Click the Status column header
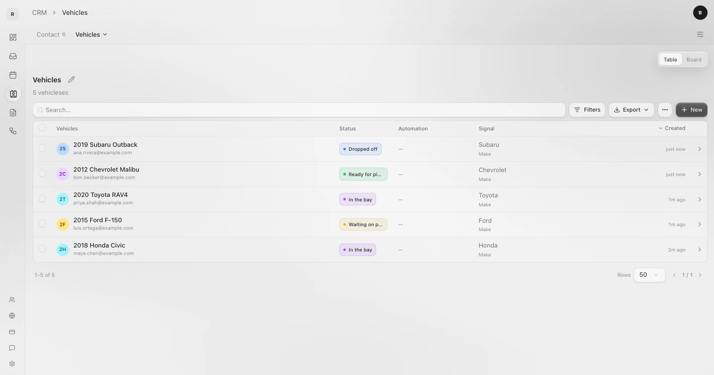This screenshot has height=375, width=714. pyautogui.click(x=347, y=128)
